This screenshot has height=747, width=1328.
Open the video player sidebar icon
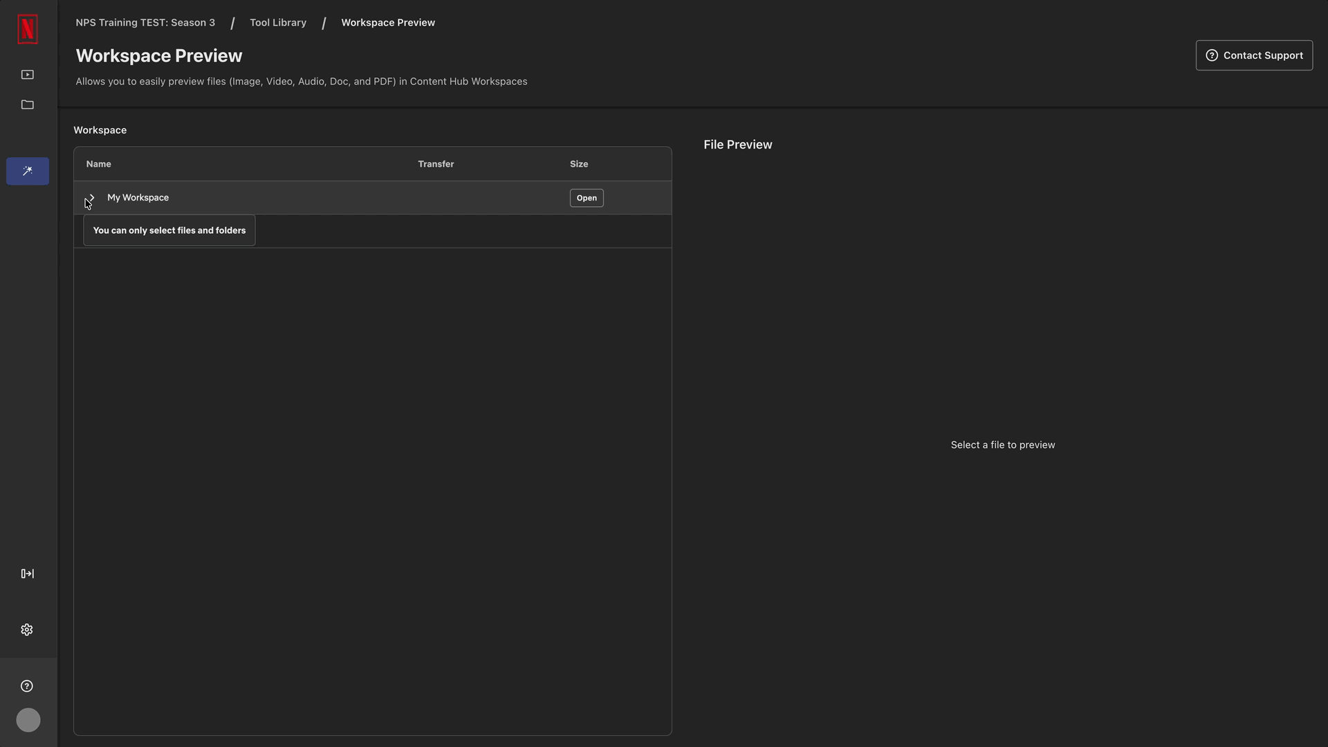coord(28,75)
